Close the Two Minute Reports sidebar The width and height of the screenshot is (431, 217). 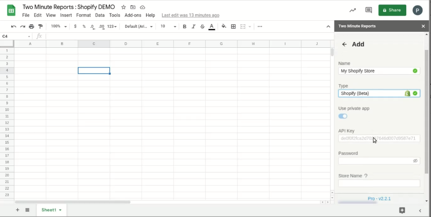coord(423,26)
